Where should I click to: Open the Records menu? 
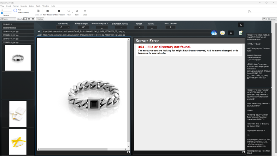coord(23,6)
